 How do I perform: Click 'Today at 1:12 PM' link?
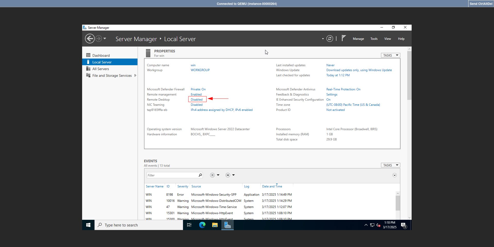click(338, 75)
